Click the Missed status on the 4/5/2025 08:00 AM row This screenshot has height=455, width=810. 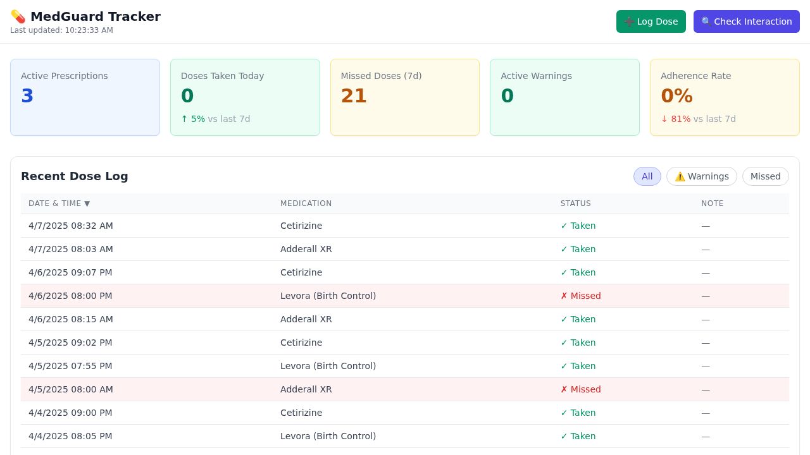click(581, 389)
